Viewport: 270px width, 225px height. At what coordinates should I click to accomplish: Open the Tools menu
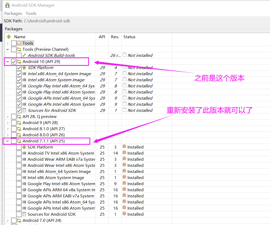[31, 14]
